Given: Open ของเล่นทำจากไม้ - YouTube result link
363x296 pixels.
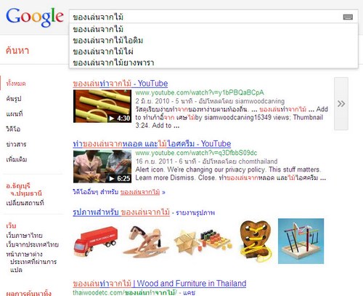Looking at the screenshot, I should (121, 84).
